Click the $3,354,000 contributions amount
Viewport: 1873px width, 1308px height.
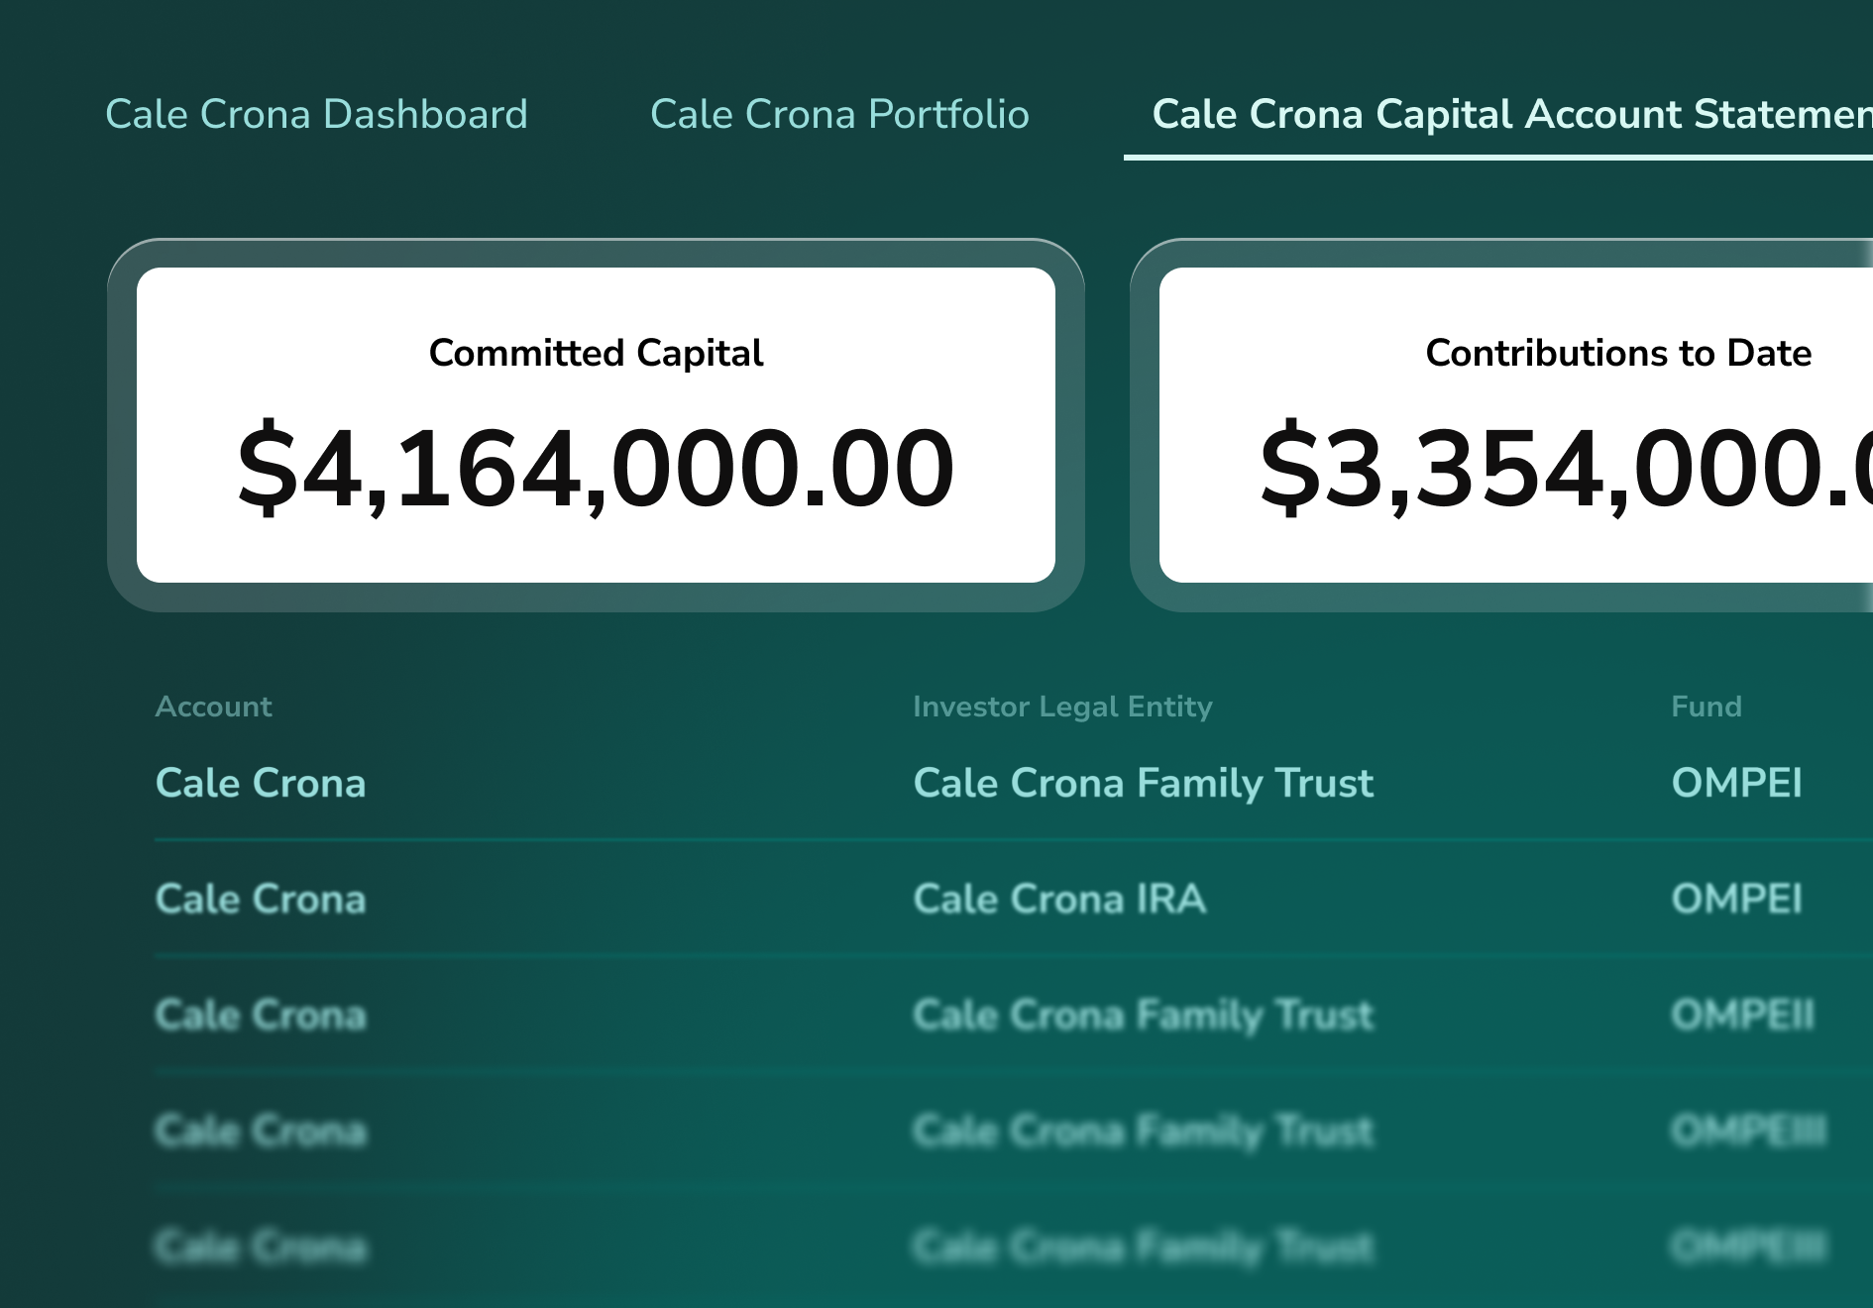coord(1566,468)
